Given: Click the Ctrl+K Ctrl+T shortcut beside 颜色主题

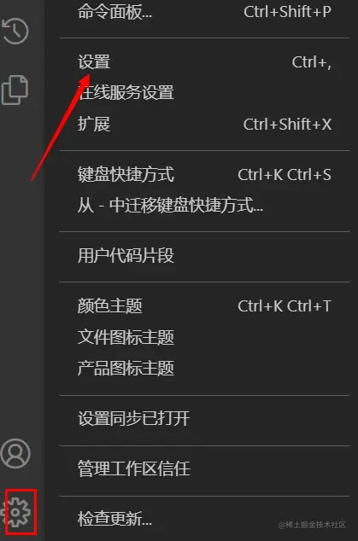Looking at the screenshot, I should [285, 306].
